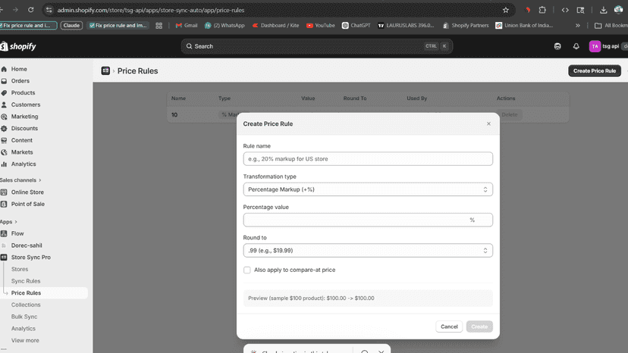Close the Create Price Rule dialog
The image size is (628, 353).
pos(488,123)
